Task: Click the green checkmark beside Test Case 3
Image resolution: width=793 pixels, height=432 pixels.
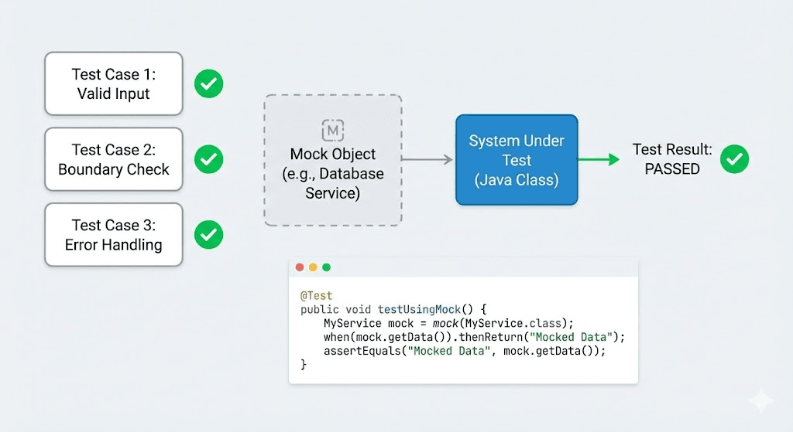Action: click(208, 234)
